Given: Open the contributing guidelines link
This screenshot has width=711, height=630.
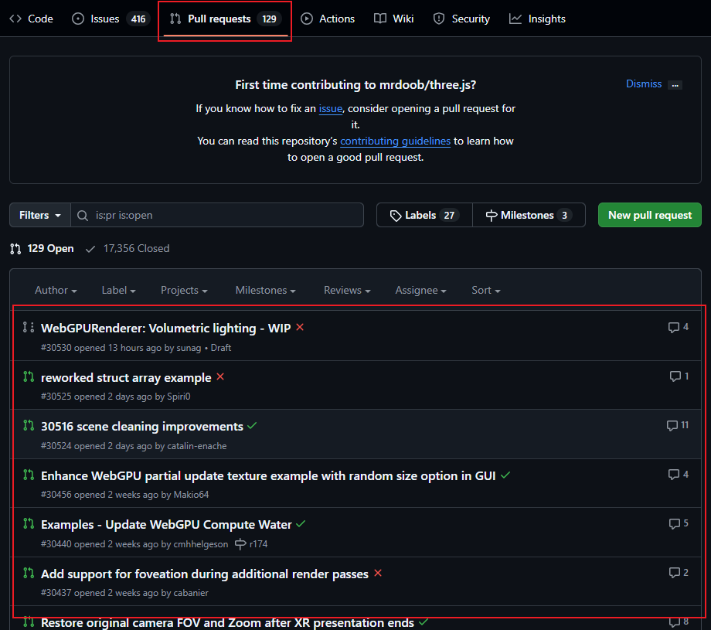Looking at the screenshot, I should [x=395, y=141].
